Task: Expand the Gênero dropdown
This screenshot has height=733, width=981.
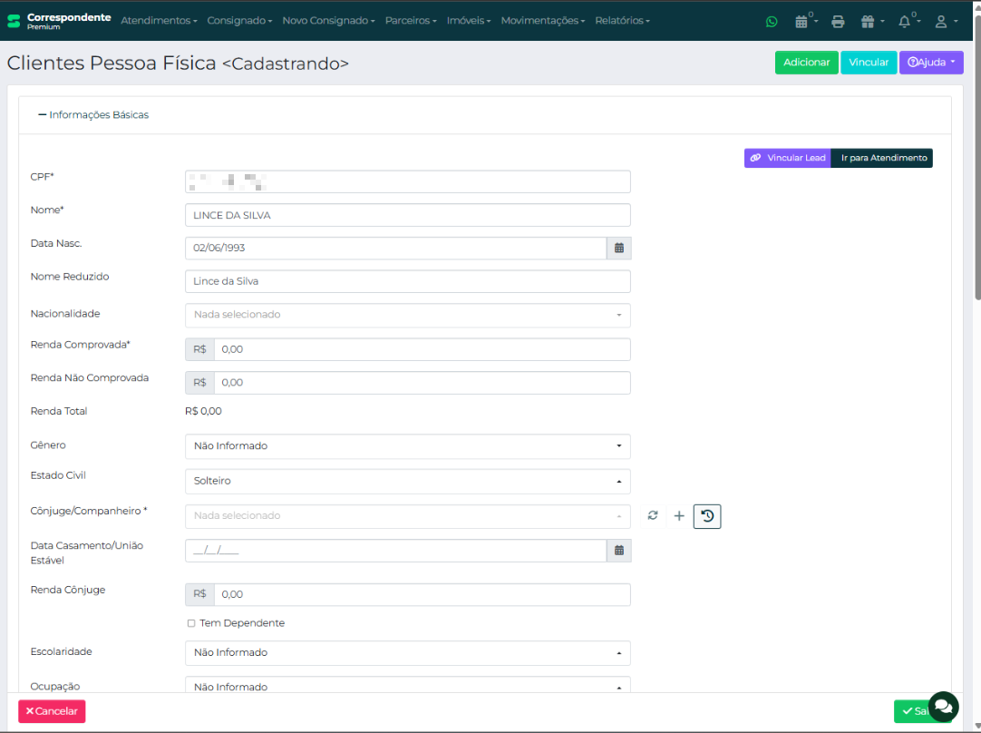Action: coord(407,446)
